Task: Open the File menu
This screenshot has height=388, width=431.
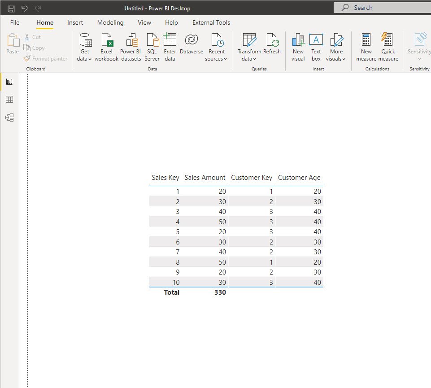Action: click(x=15, y=22)
